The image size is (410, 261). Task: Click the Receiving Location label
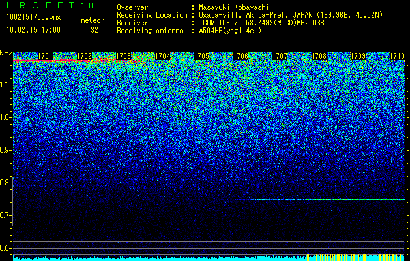[152, 15]
